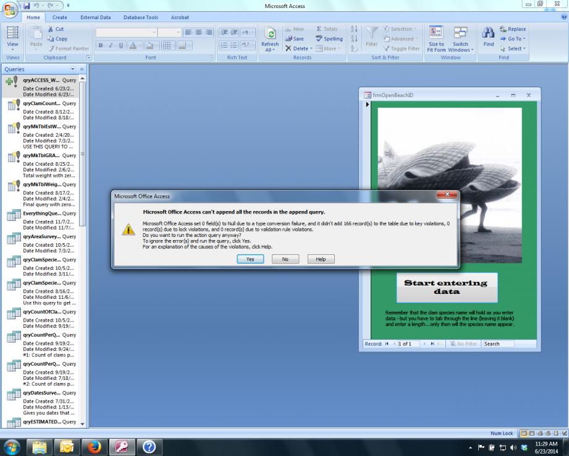Select qryAreaSurvey... query in list

coord(40,243)
